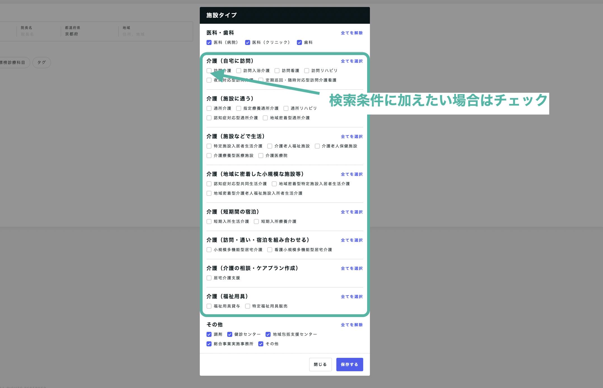The height and width of the screenshot is (388, 603).
Task: Check the 認知症対応型共同生活介護 checkbox
Action: pyautogui.click(x=209, y=184)
